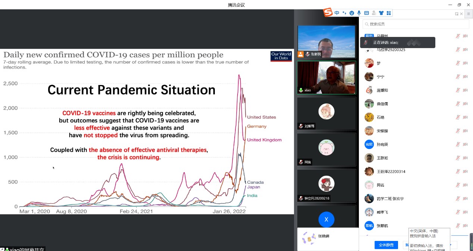Toggle Sogou punctuation mode icon
Screen dimensions: 473x251
point(344,13)
